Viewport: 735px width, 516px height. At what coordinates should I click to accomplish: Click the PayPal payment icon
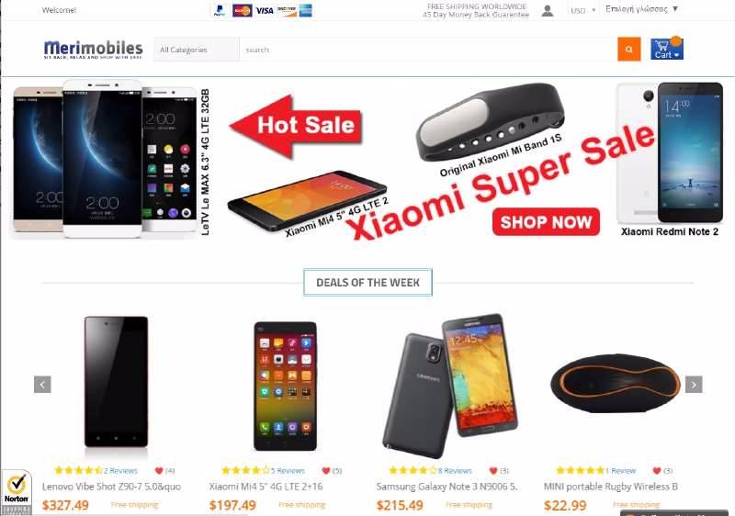coord(220,10)
